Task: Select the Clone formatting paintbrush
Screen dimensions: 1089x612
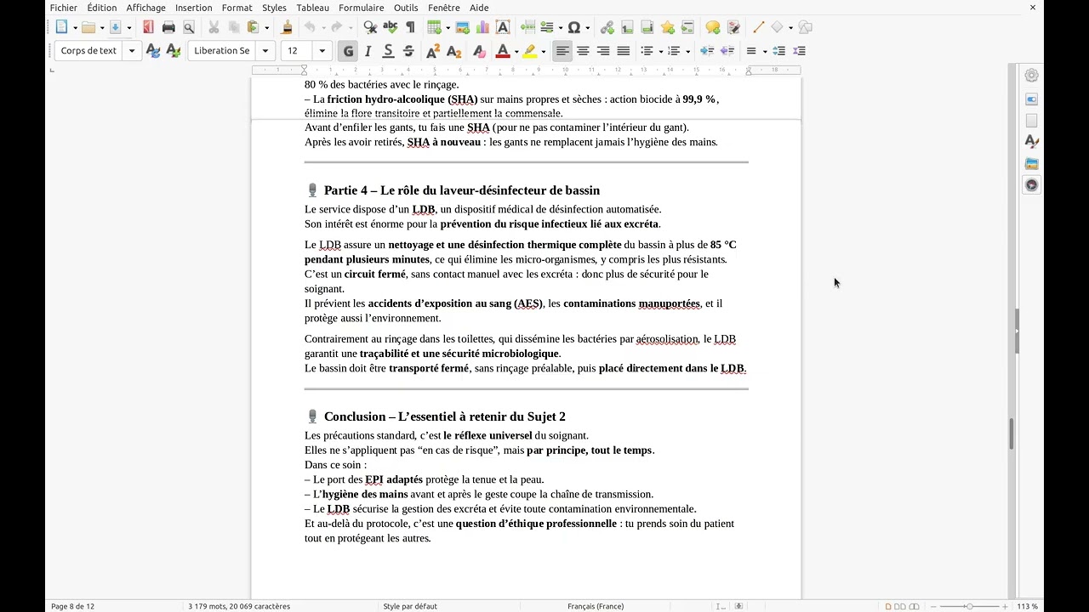Action: point(287,27)
